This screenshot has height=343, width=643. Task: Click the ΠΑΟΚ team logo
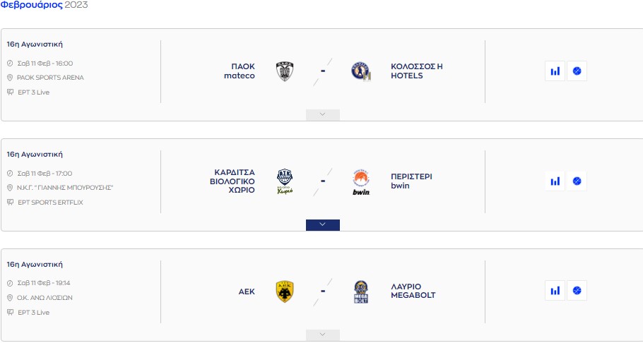[285, 71]
